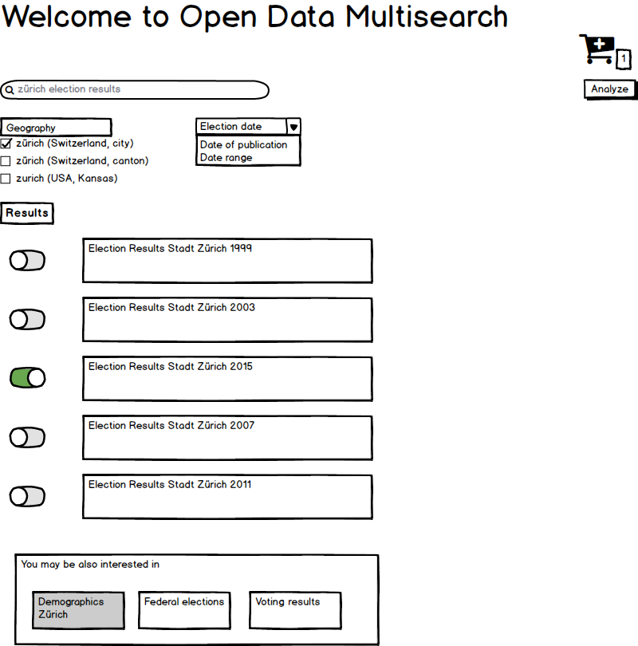Click the search magnifier icon

[9, 90]
